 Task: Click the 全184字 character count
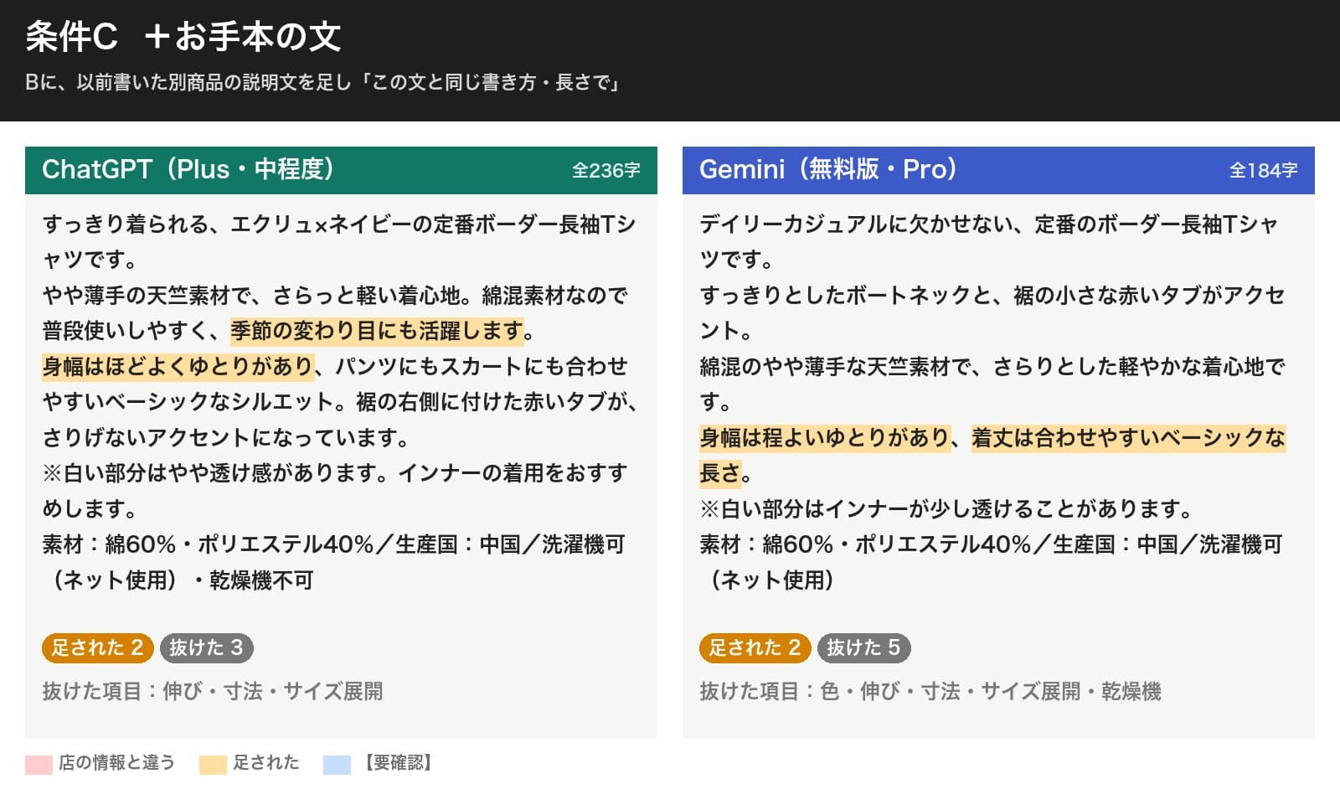coord(1263,171)
